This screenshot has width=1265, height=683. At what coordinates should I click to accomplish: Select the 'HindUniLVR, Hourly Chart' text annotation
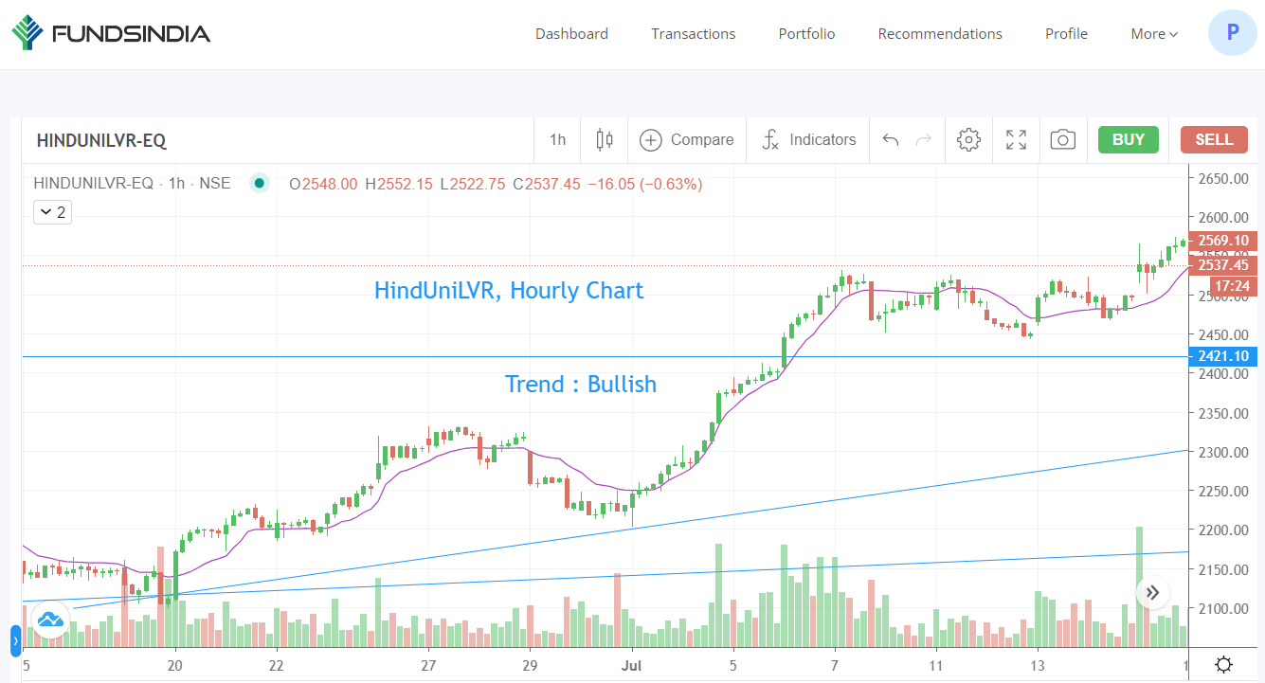(x=509, y=290)
